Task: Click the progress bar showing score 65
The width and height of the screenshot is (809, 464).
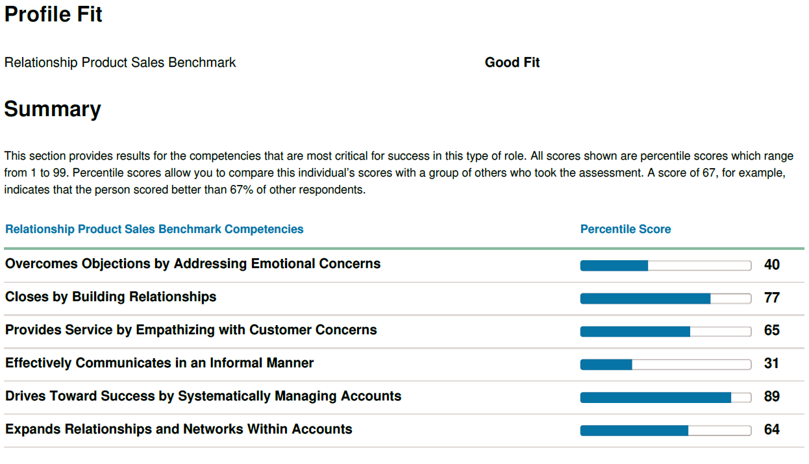Action: [x=666, y=332]
